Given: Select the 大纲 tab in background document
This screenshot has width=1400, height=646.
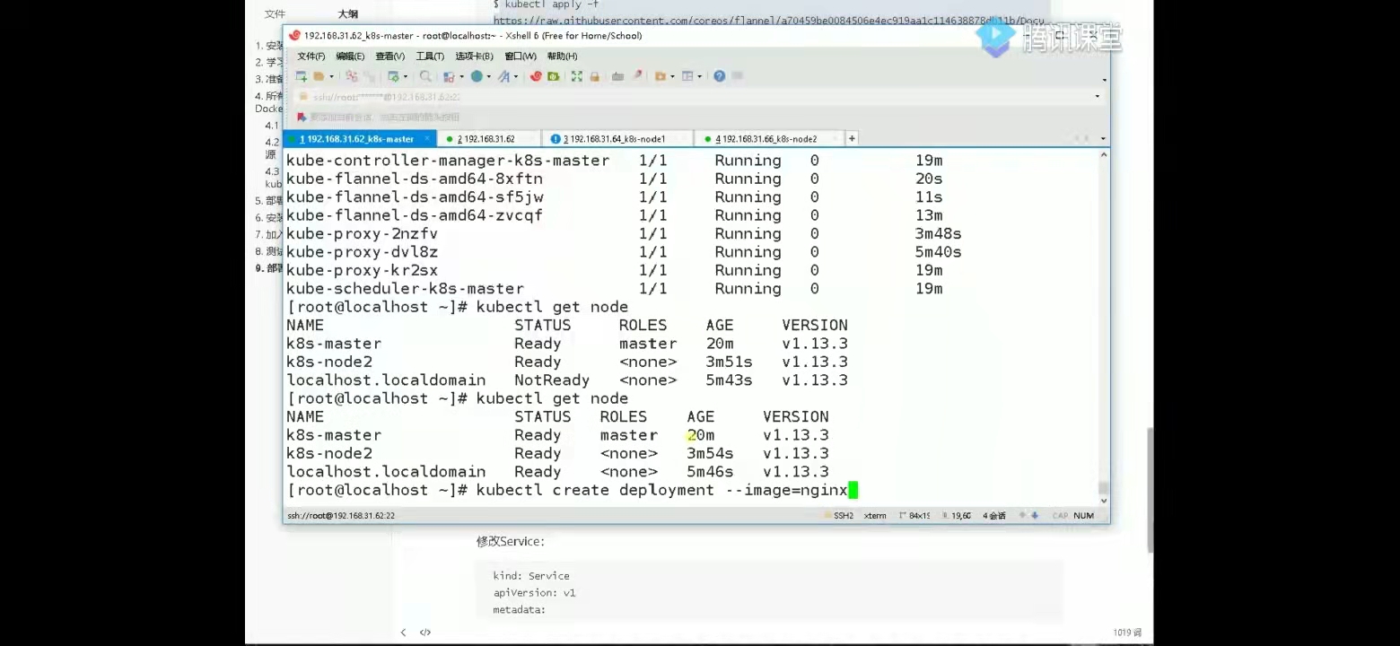Looking at the screenshot, I should 348,14.
